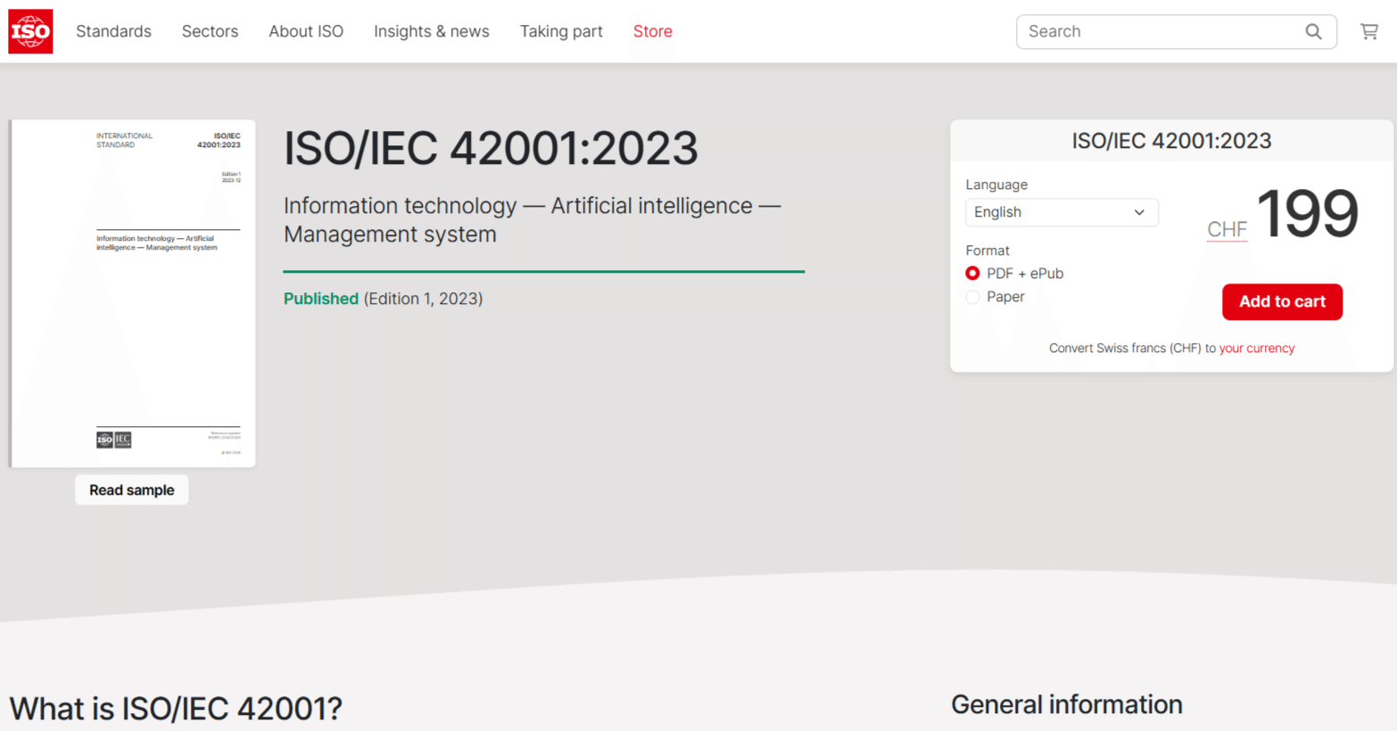Click the General information heading

click(1067, 704)
